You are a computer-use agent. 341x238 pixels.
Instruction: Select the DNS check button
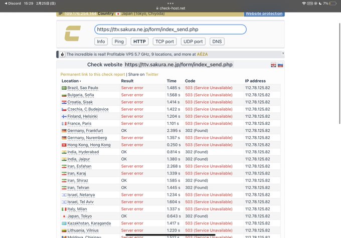point(217,42)
